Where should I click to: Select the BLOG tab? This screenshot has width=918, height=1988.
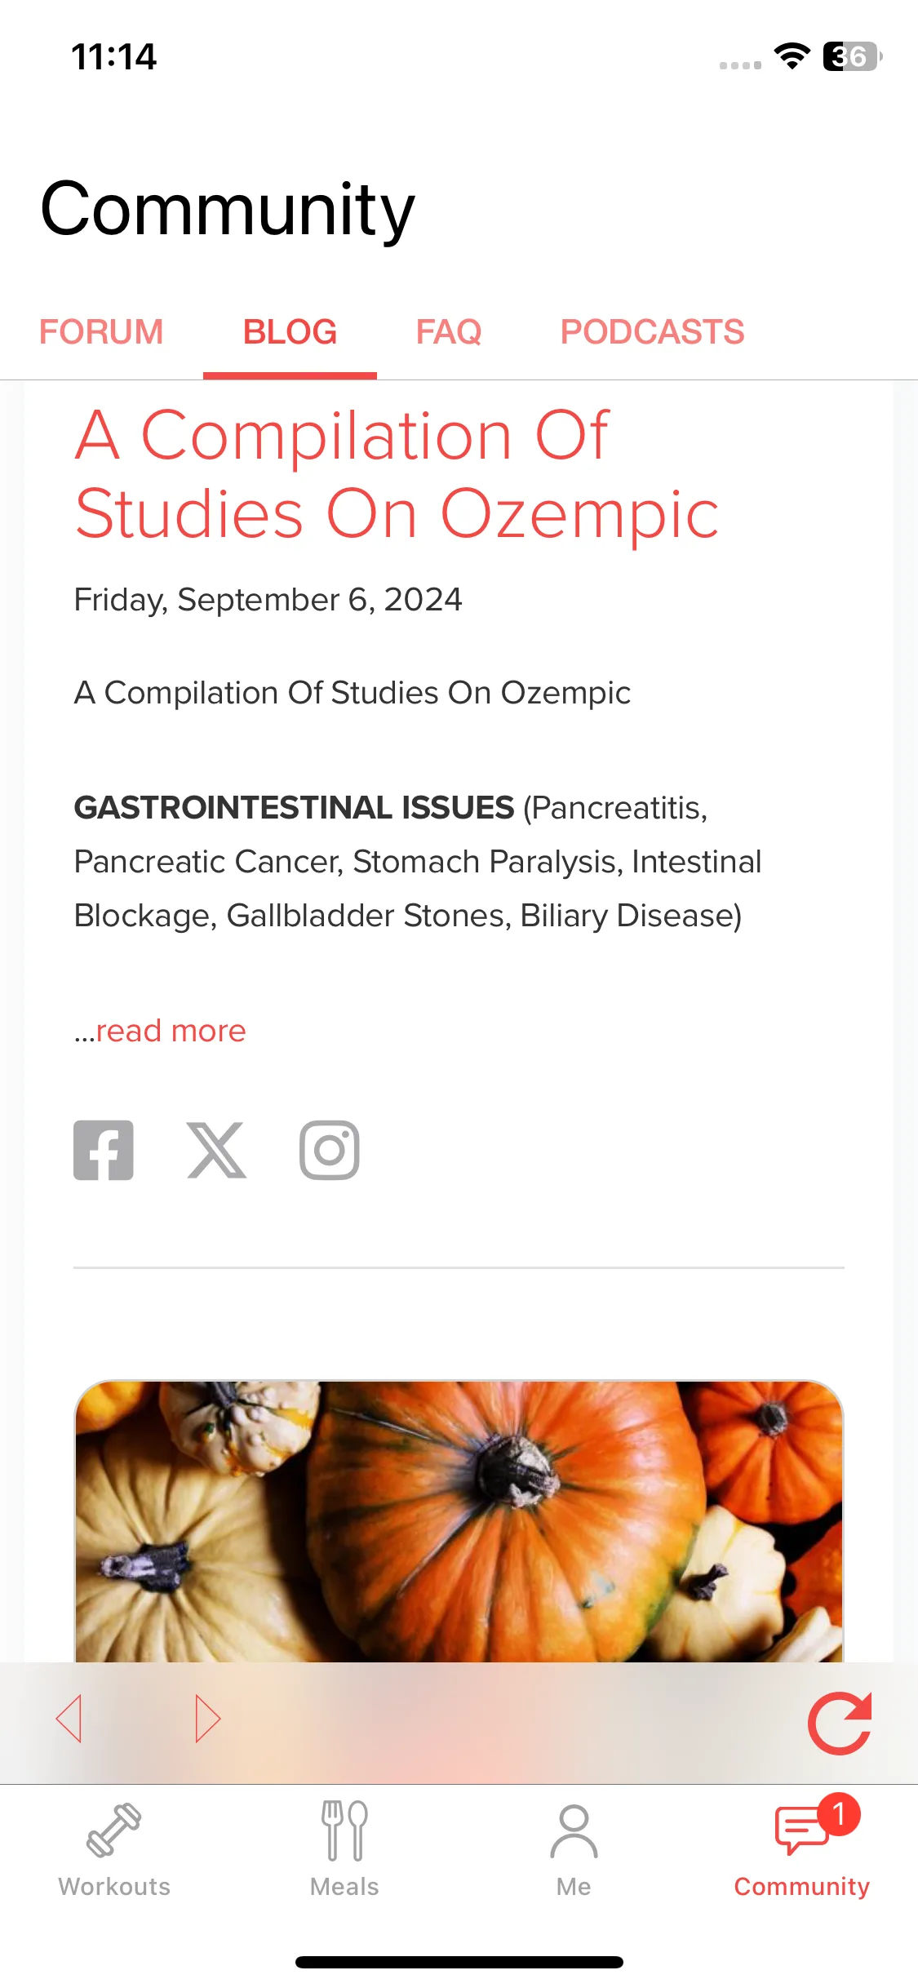click(290, 332)
